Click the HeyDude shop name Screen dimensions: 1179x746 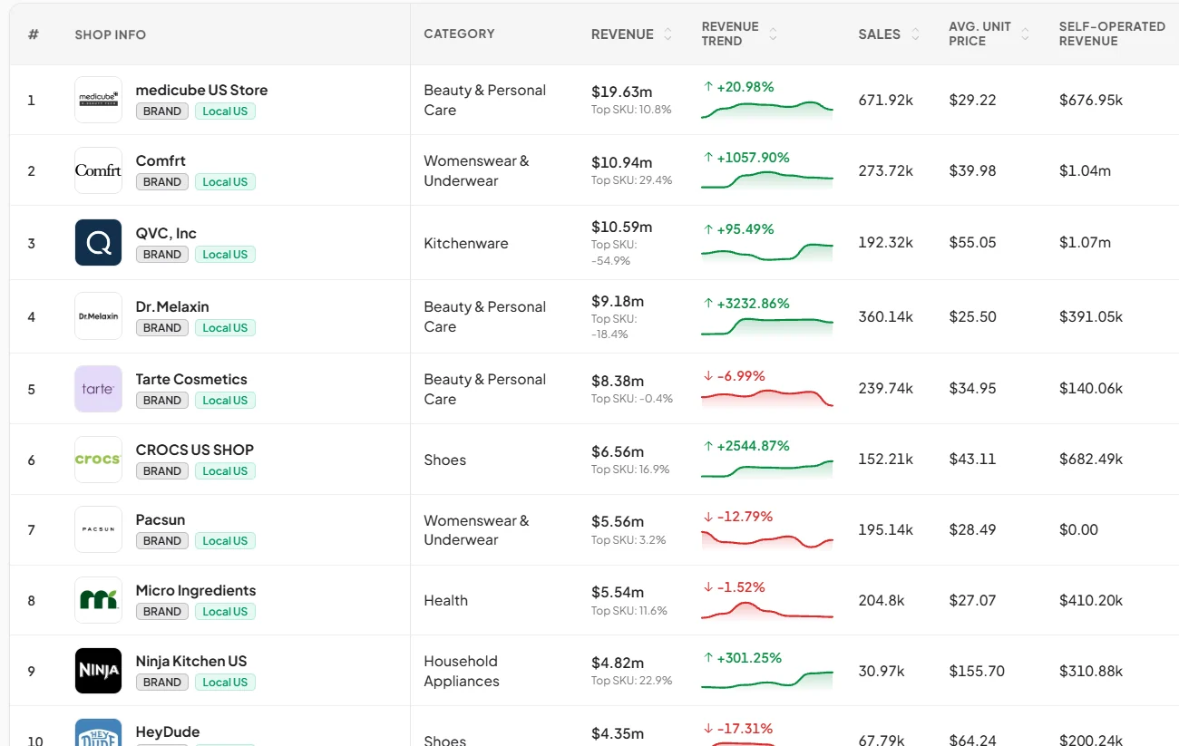point(168,731)
